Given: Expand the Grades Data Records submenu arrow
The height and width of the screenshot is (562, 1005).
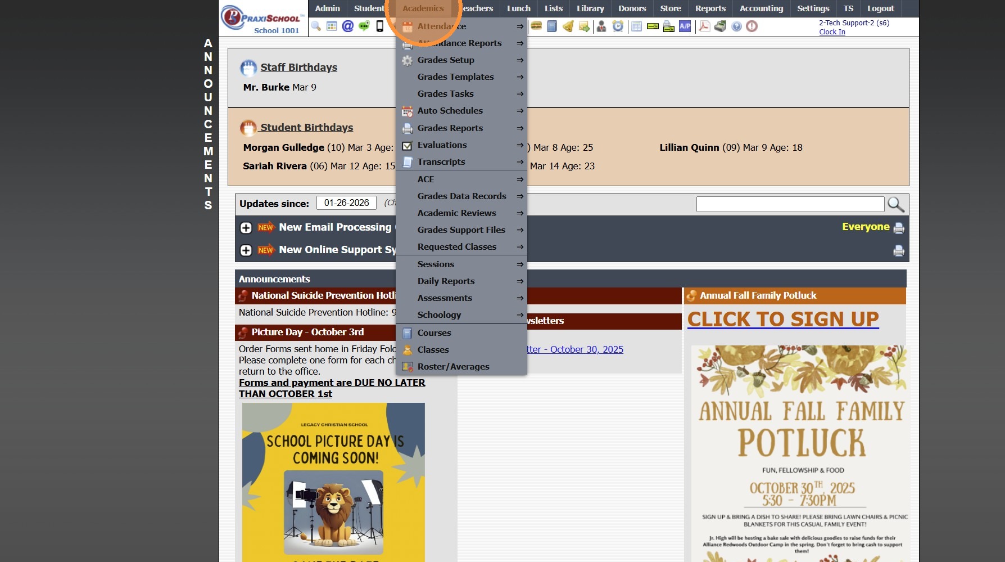Looking at the screenshot, I should pos(520,196).
